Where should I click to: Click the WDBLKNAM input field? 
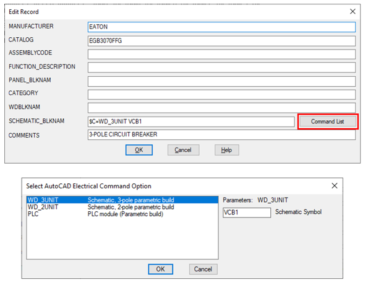(x=221, y=108)
